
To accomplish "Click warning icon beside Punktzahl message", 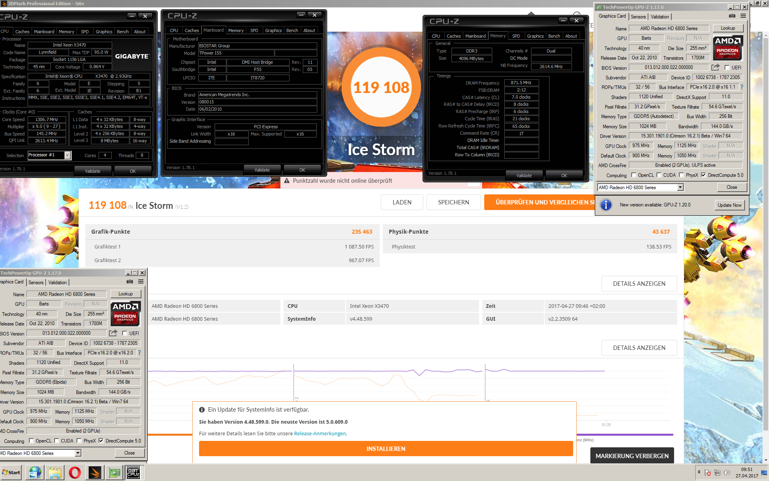I will 287,181.
